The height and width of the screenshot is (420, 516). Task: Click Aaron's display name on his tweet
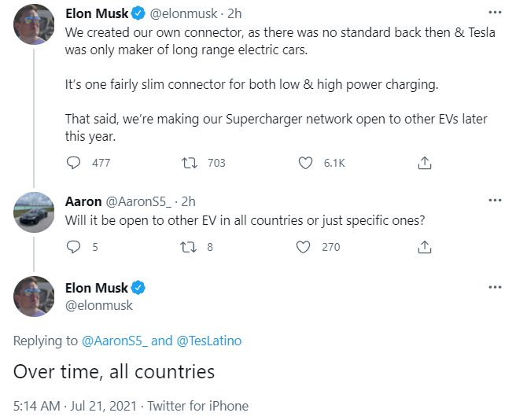pyautogui.click(x=83, y=201)
